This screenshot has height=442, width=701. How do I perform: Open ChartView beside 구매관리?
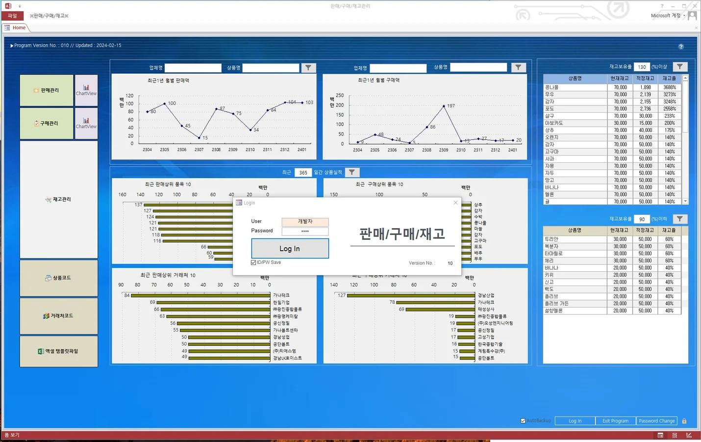86,123
